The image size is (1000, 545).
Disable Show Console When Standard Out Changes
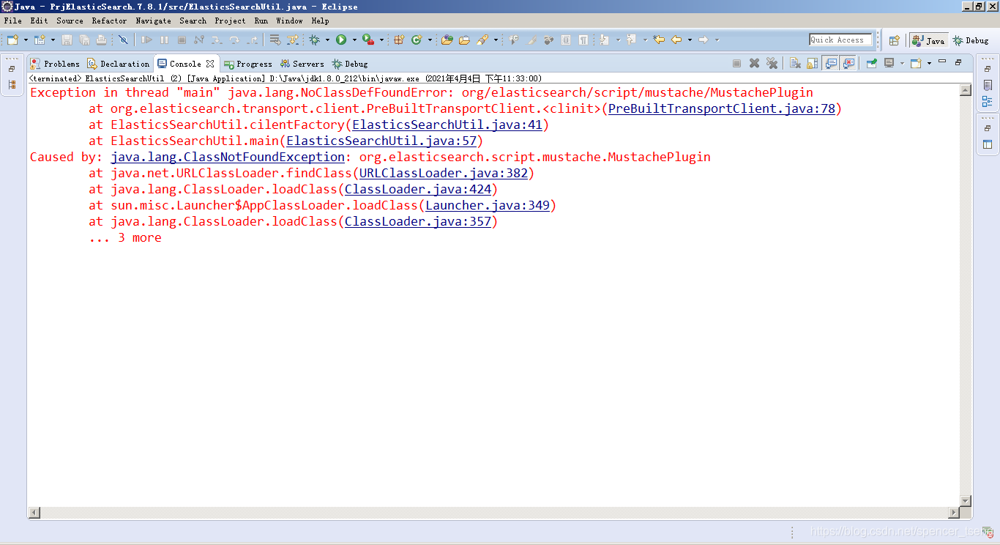point(831,64)
